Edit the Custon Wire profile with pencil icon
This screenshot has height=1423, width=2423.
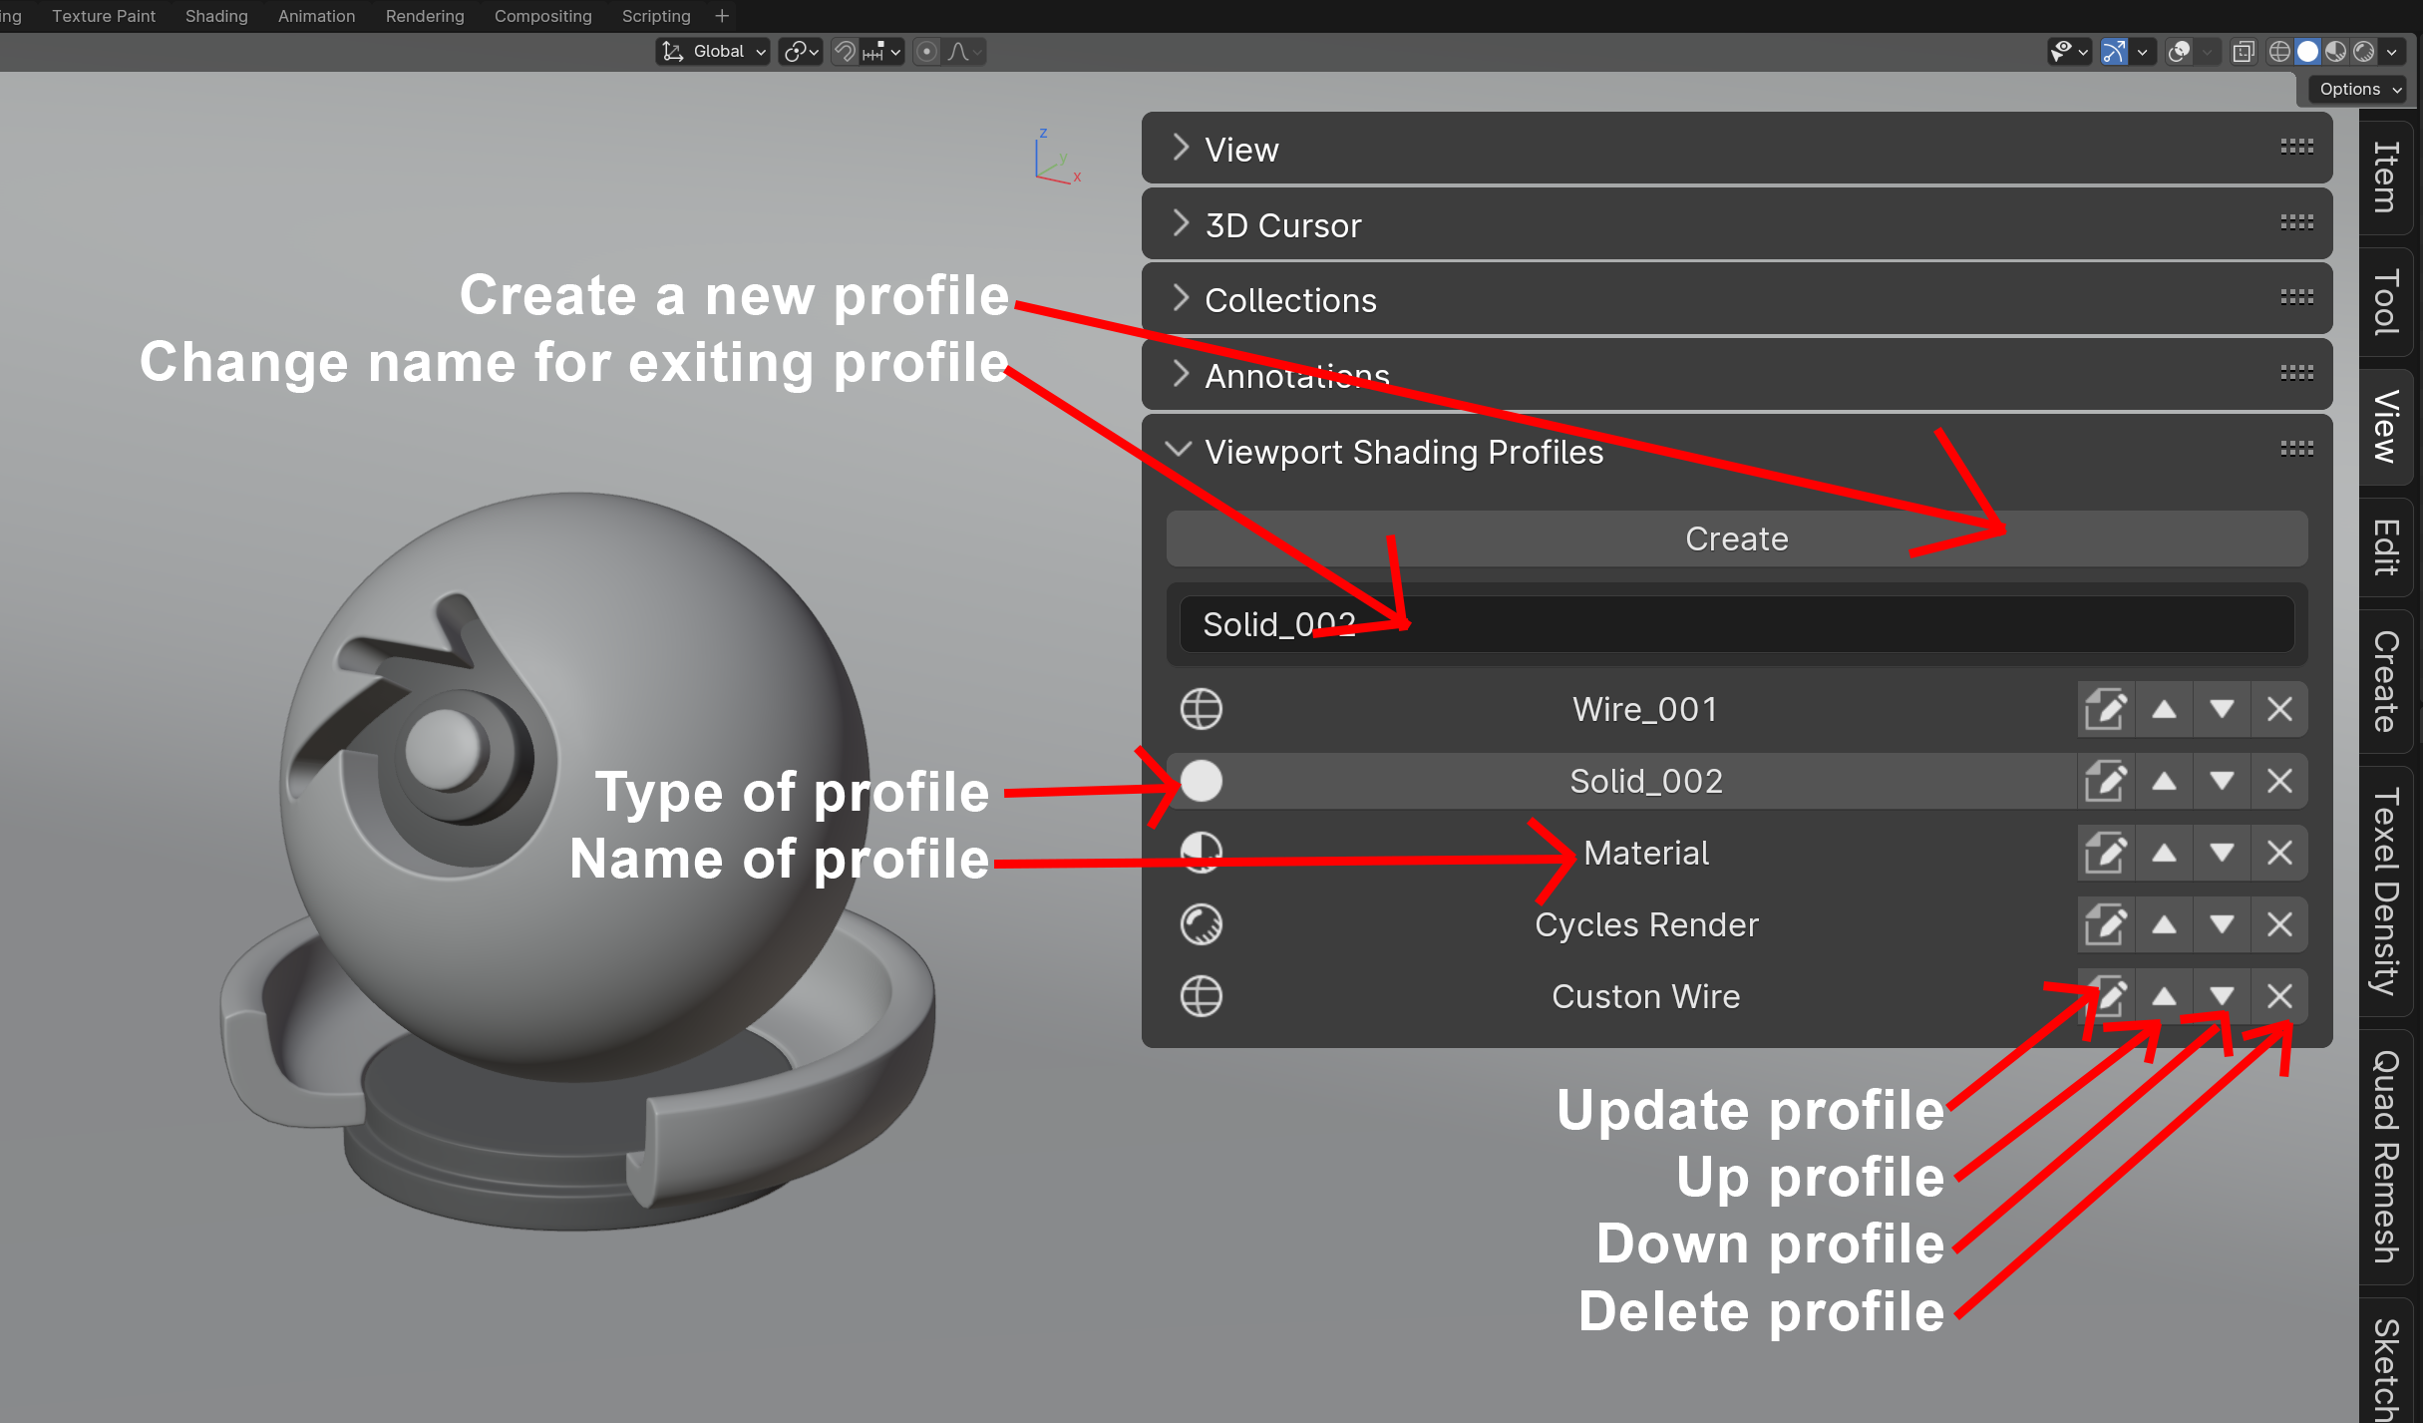click(x=2106, y=995)
